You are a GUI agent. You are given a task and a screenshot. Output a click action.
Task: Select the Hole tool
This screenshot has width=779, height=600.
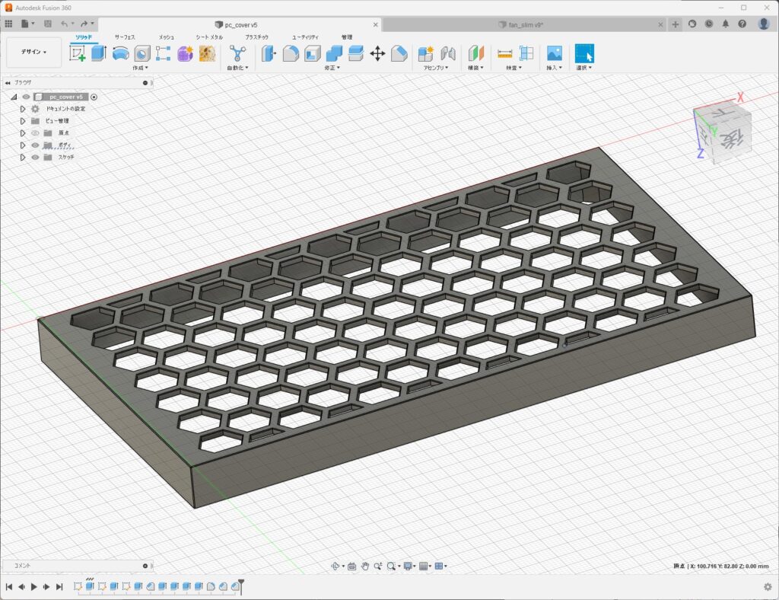[x=142, y=53]
